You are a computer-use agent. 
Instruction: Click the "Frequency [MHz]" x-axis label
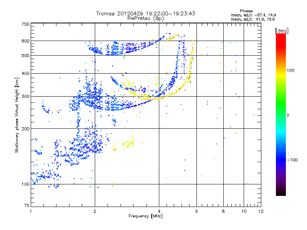pos(145,216)
